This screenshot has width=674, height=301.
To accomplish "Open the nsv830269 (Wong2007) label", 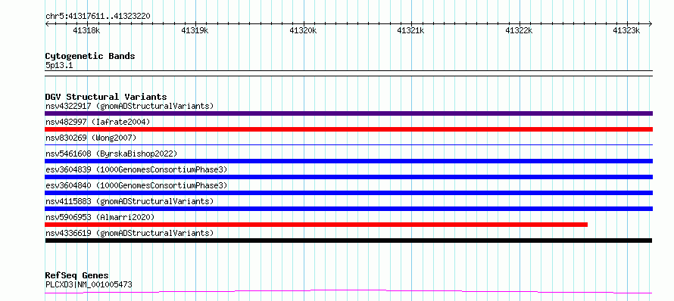I will [x=91, y=138].
